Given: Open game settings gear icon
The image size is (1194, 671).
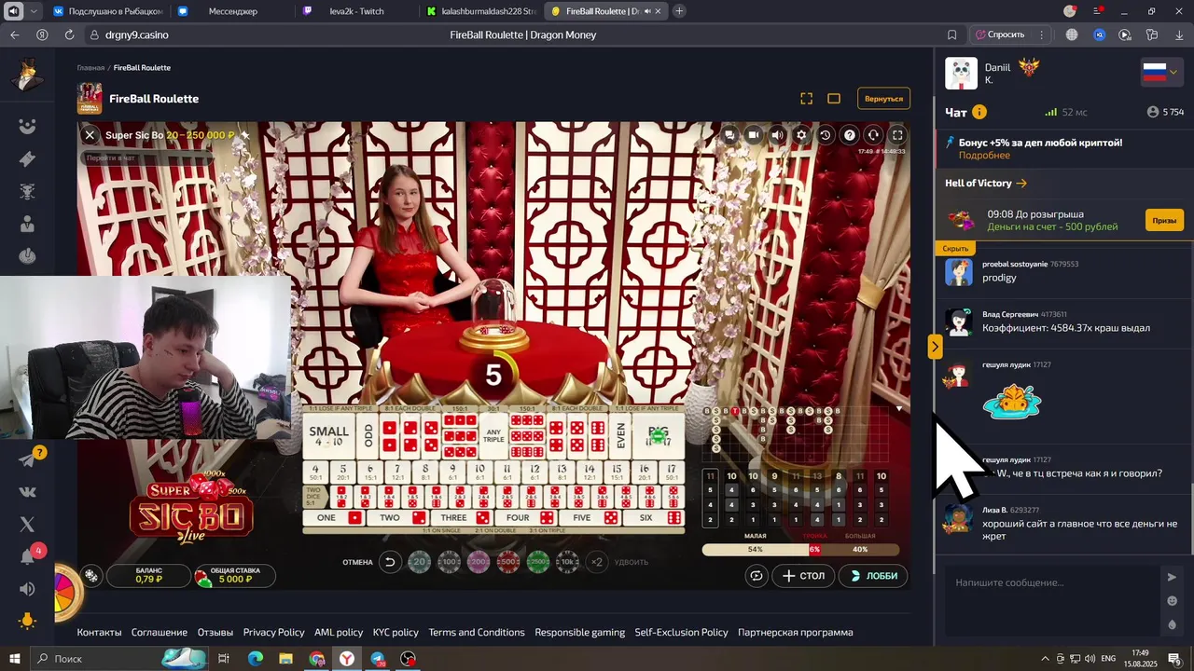Looking at the screenshot, I should 801,135.
